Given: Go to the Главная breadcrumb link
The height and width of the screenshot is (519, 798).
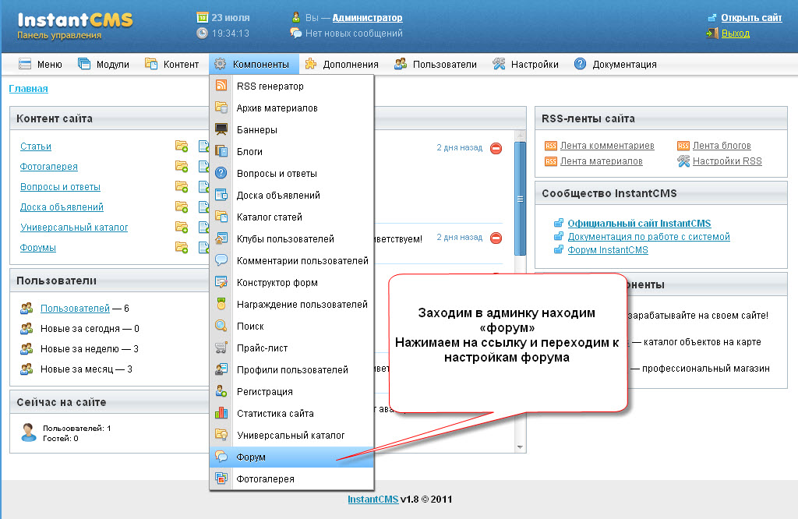Looking at the screenshot, I should click(29, 89).
